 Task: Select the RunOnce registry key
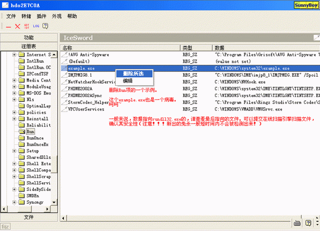[35, 138]
